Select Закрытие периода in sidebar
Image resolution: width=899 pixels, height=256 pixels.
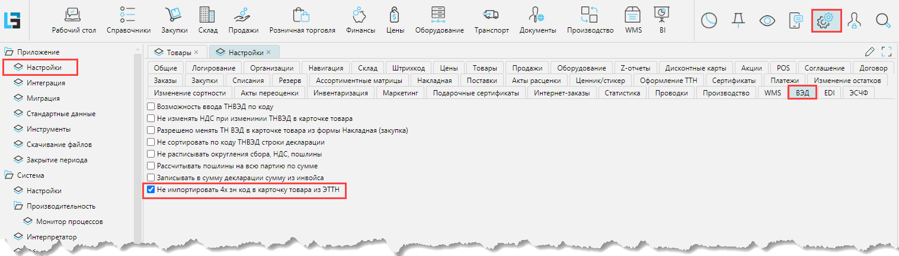[56, 160]
